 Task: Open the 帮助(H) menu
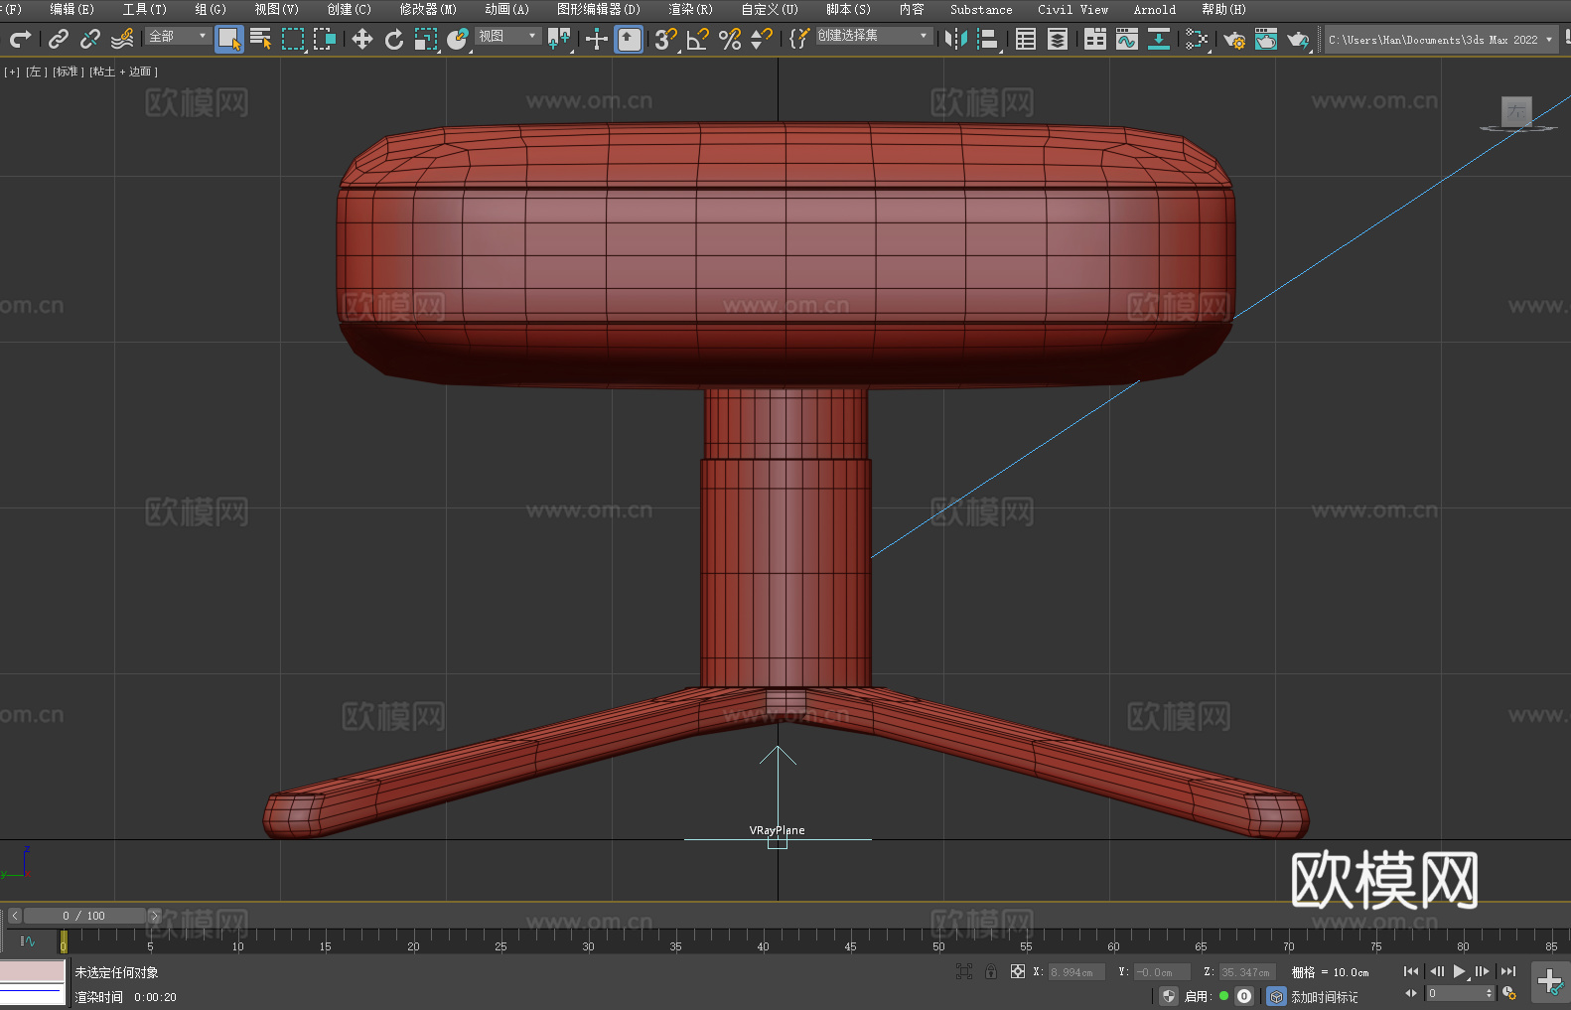[x=1224, y=9]
